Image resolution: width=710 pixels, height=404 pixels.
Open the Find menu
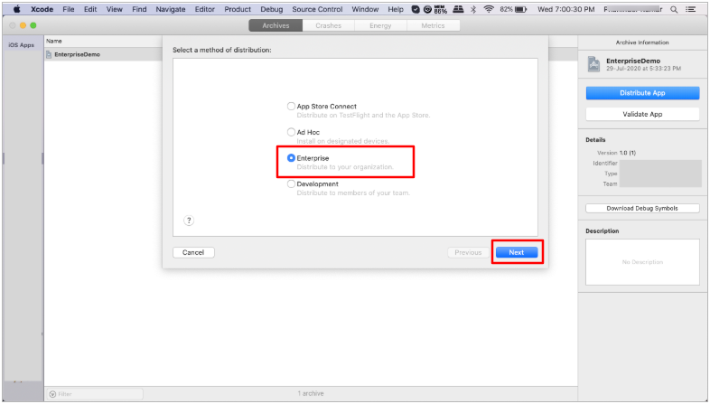pyautogui.click(x=139, y=9)
